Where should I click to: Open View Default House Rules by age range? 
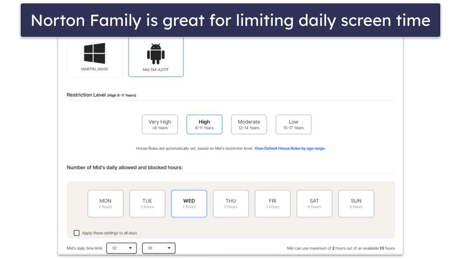(x=290, y=148)
